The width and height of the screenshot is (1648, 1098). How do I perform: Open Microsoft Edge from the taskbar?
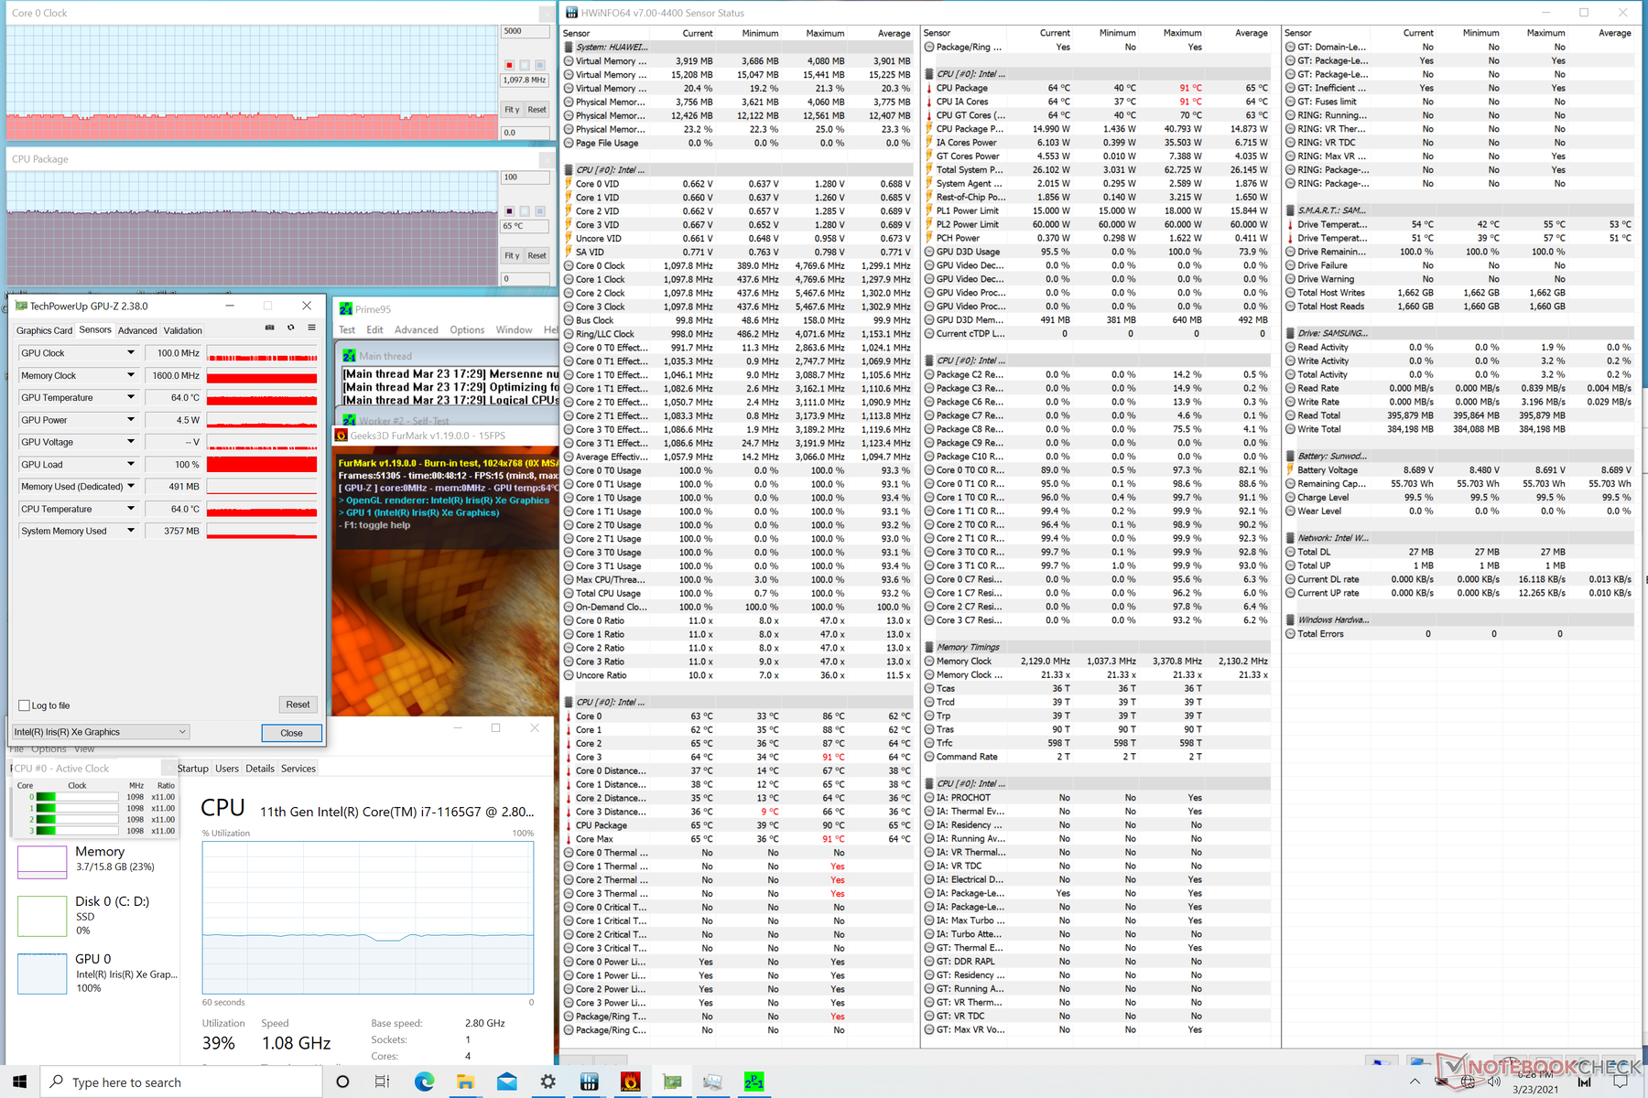424,1082
